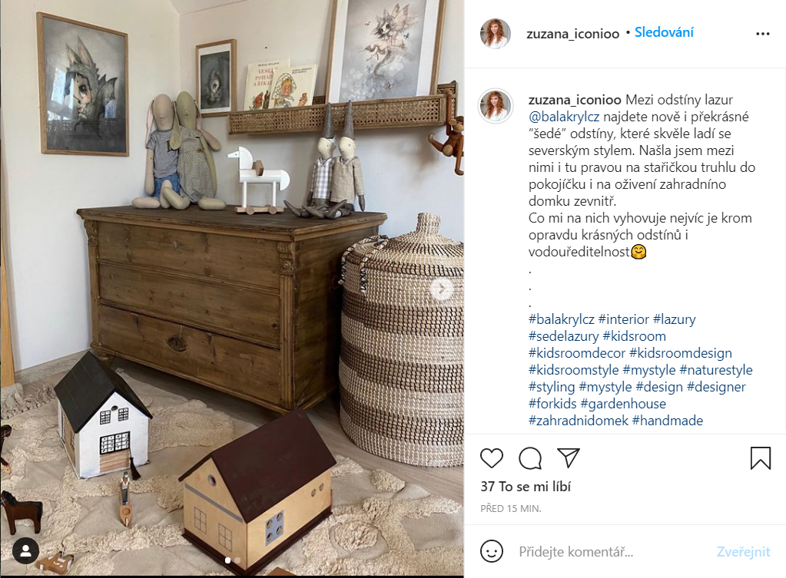Screen dimensions: 786x578
Task: Open the emoji picker smiley icon
Action: pyautogui.click(x=491, y=551)
